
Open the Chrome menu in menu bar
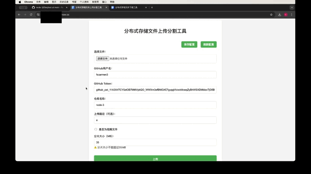29,2
